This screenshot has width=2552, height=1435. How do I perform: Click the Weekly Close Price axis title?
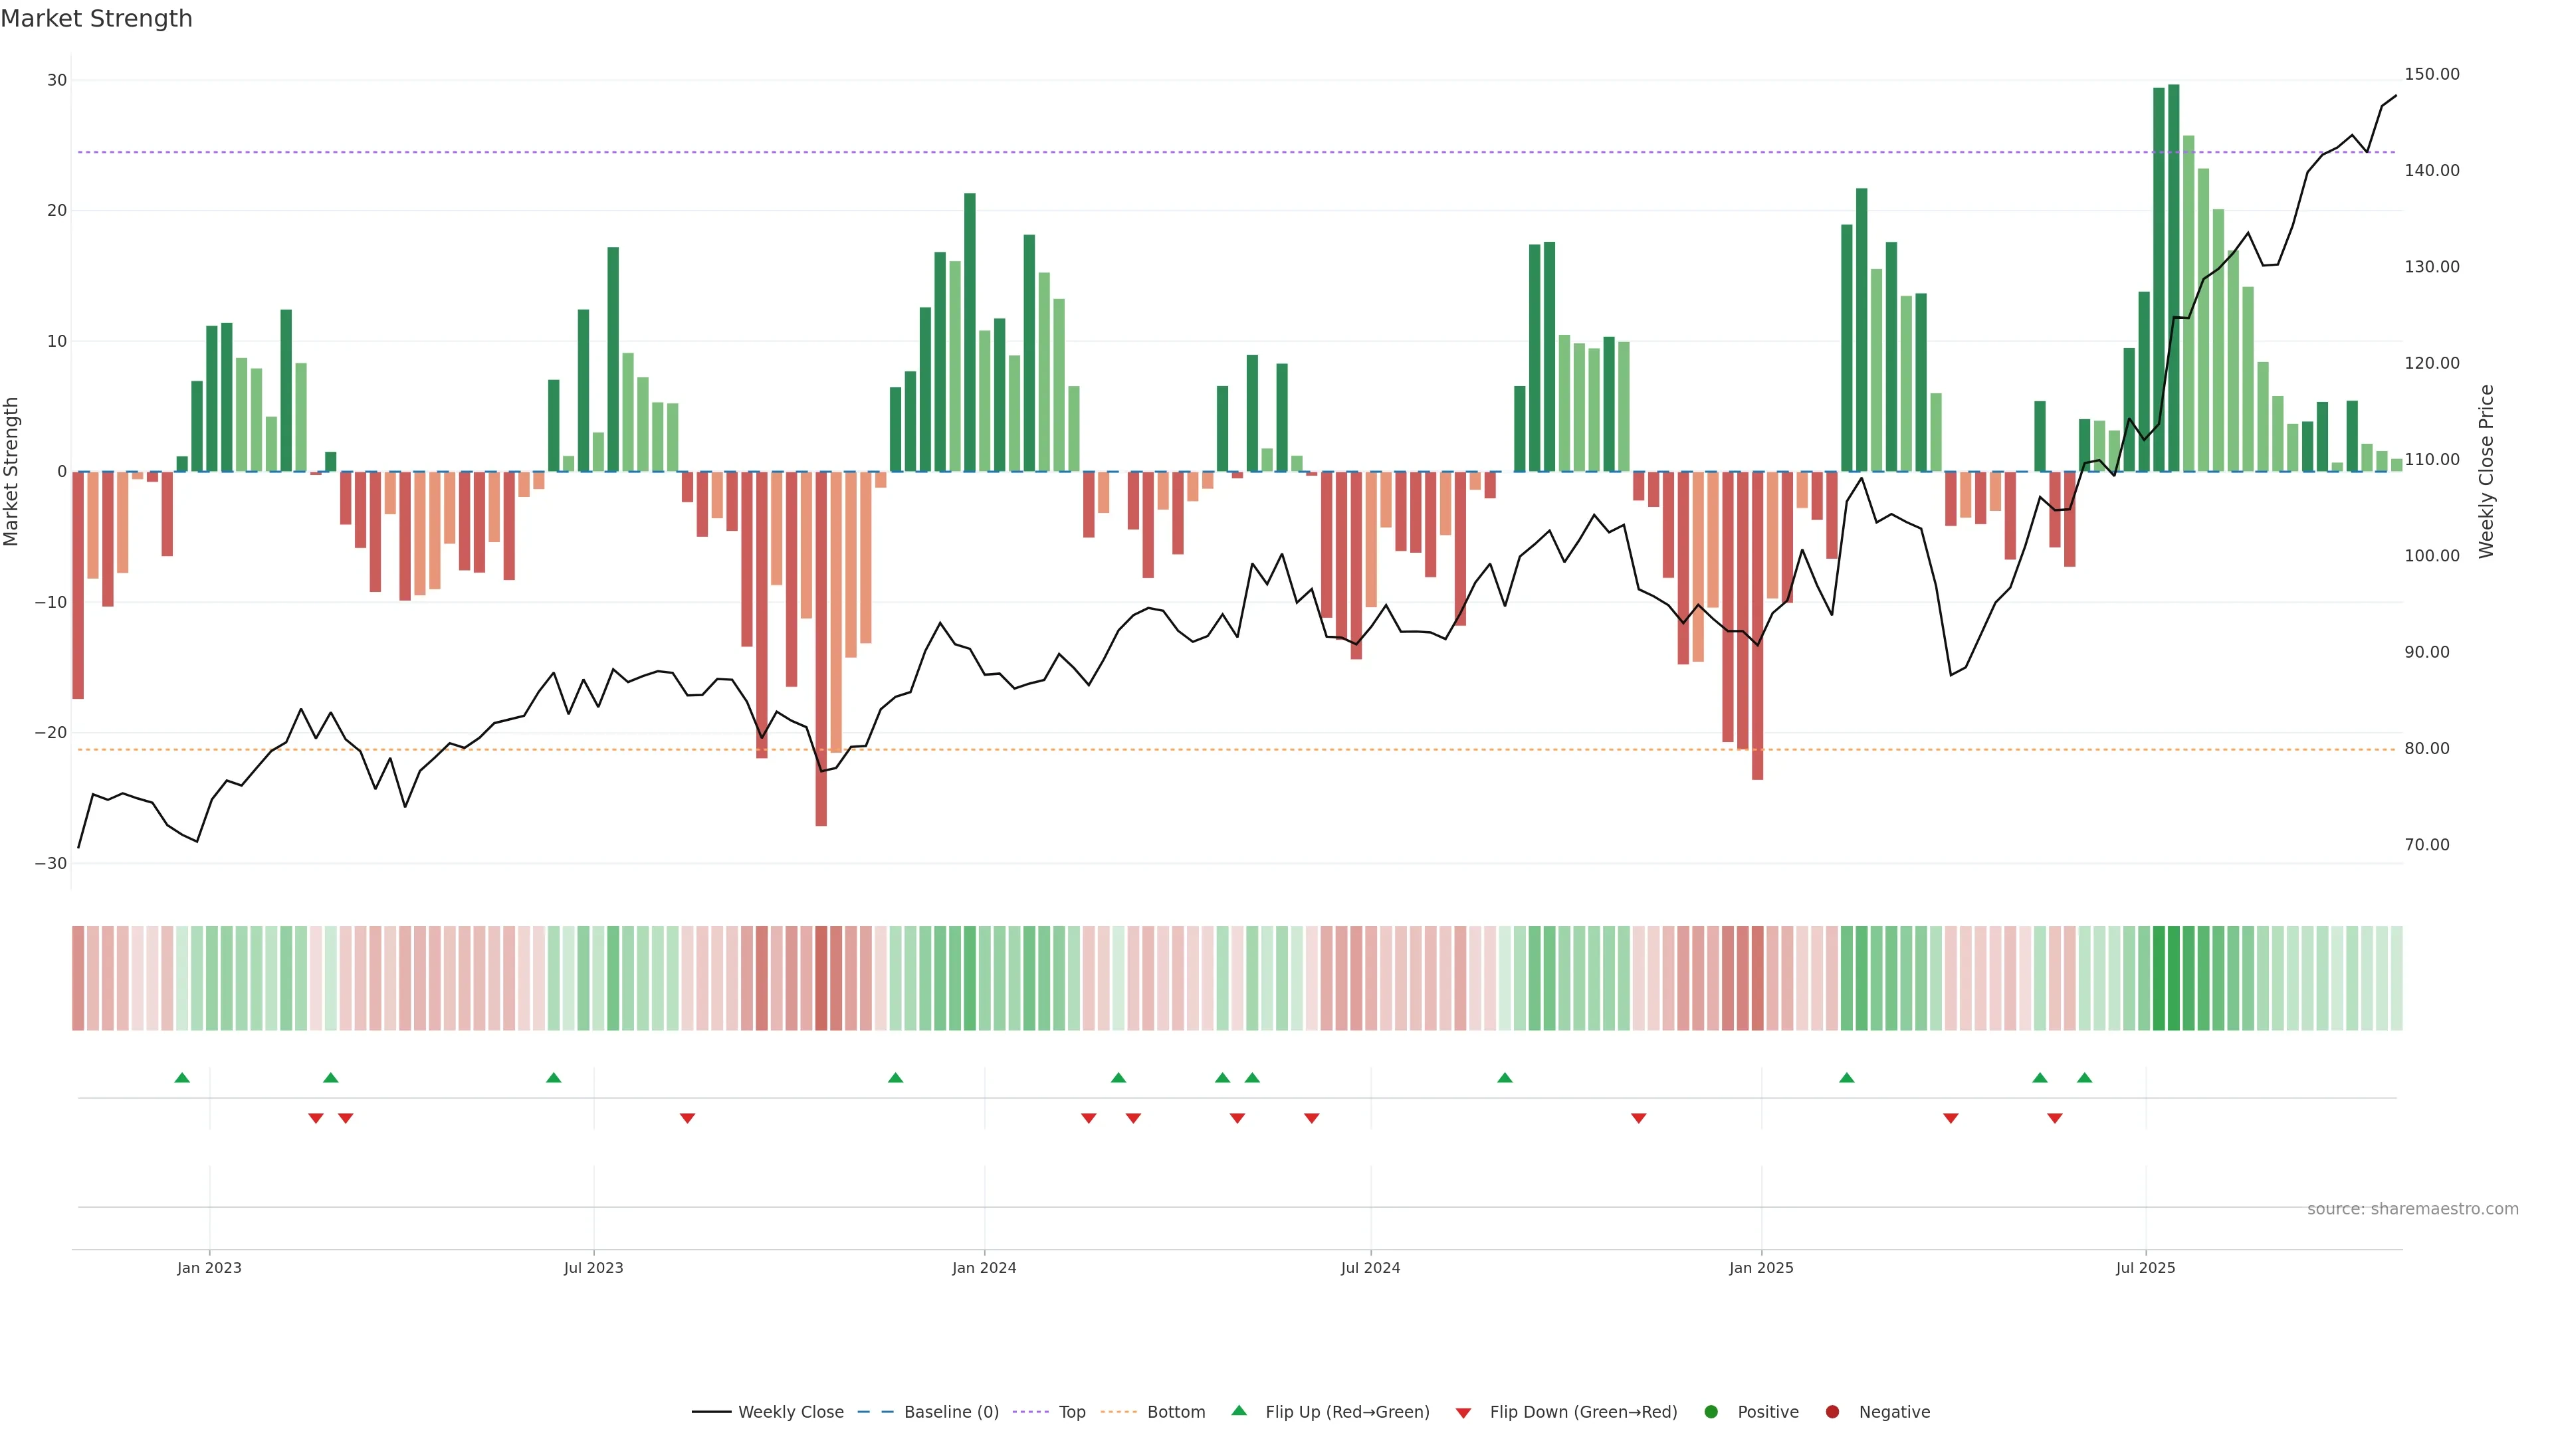(x=2486, y=472)
